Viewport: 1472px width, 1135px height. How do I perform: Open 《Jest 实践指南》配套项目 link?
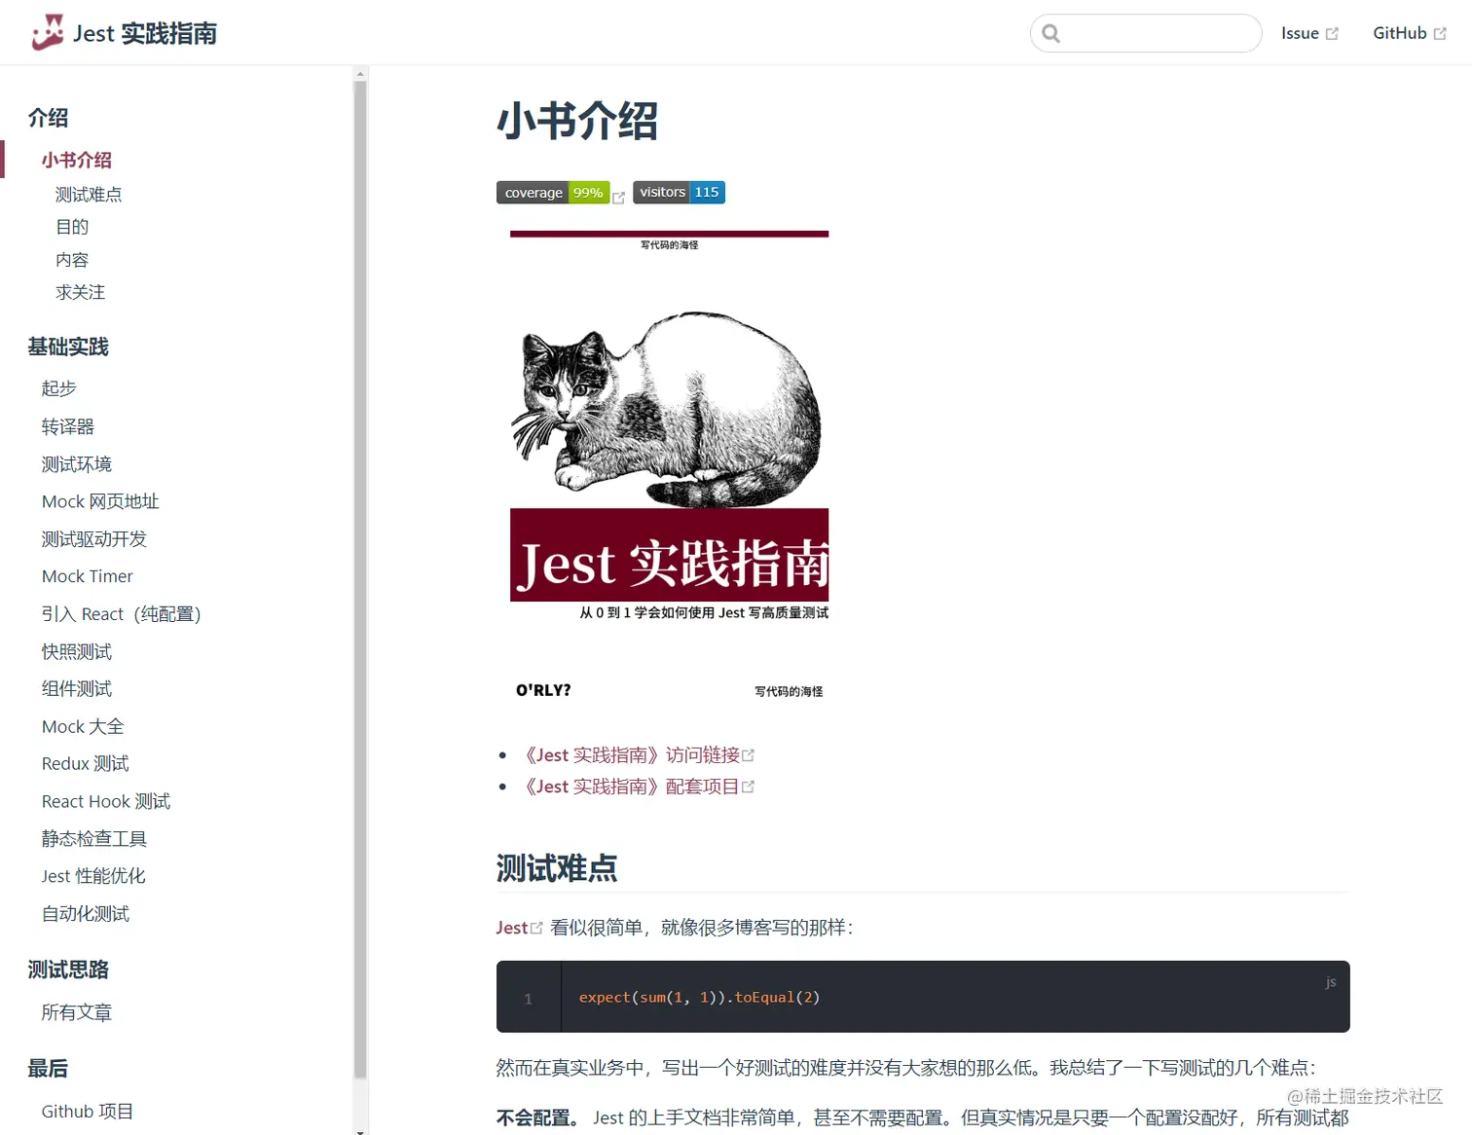pos(637,787)
